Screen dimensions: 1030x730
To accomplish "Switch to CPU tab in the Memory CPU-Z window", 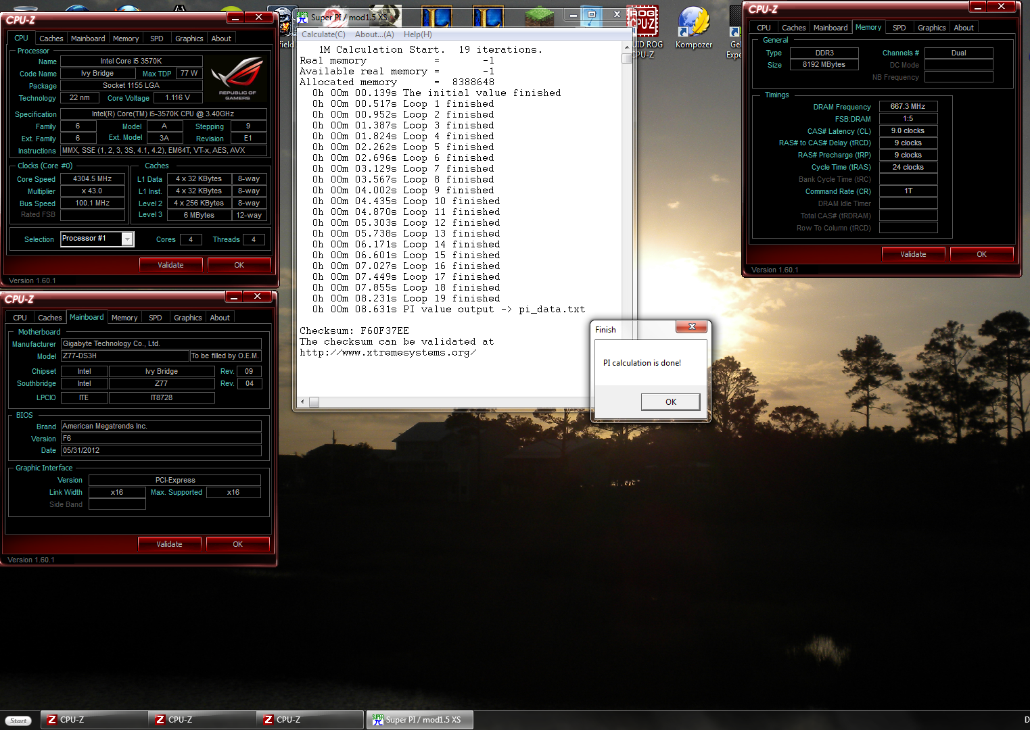I will click(x=764, y=28).
